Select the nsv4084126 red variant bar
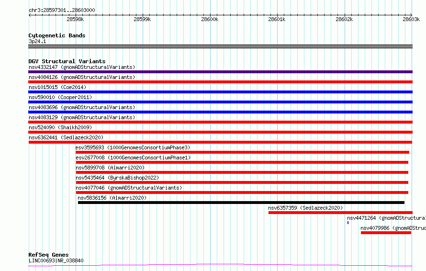The width and height of the screenshot is (426, 271). (x=220, y=82)
